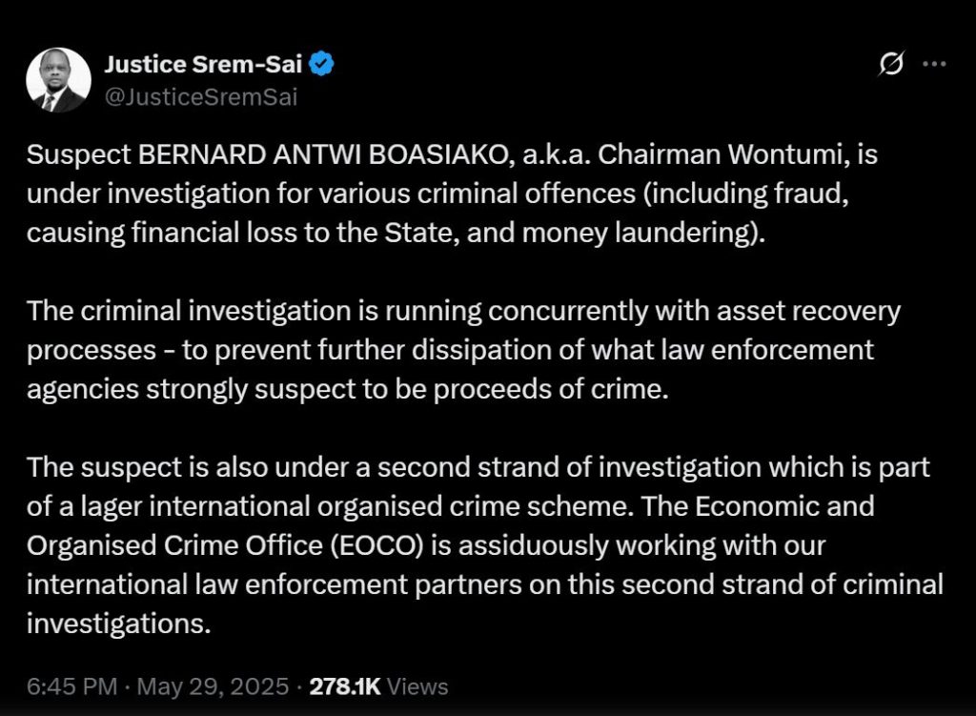976x716 pixels.
Task: Open Justice Srem-Sai's profile picture
Action: tap(58, 80)
